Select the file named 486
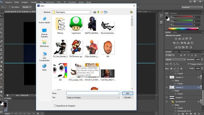Screen dimensions: 204x115 click(108, 49)
